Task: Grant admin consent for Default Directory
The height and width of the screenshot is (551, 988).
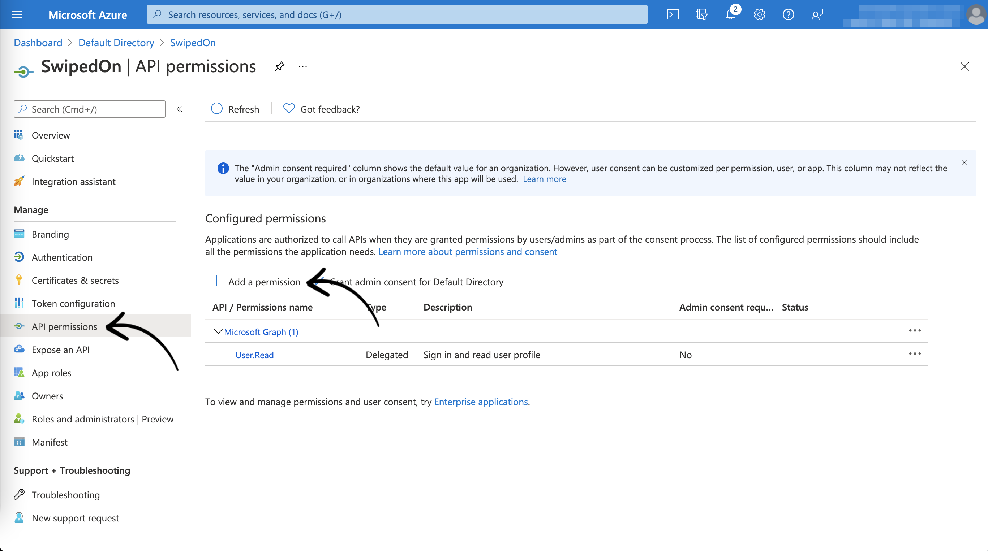Action: pyautogui.click(x=417, y=282)
